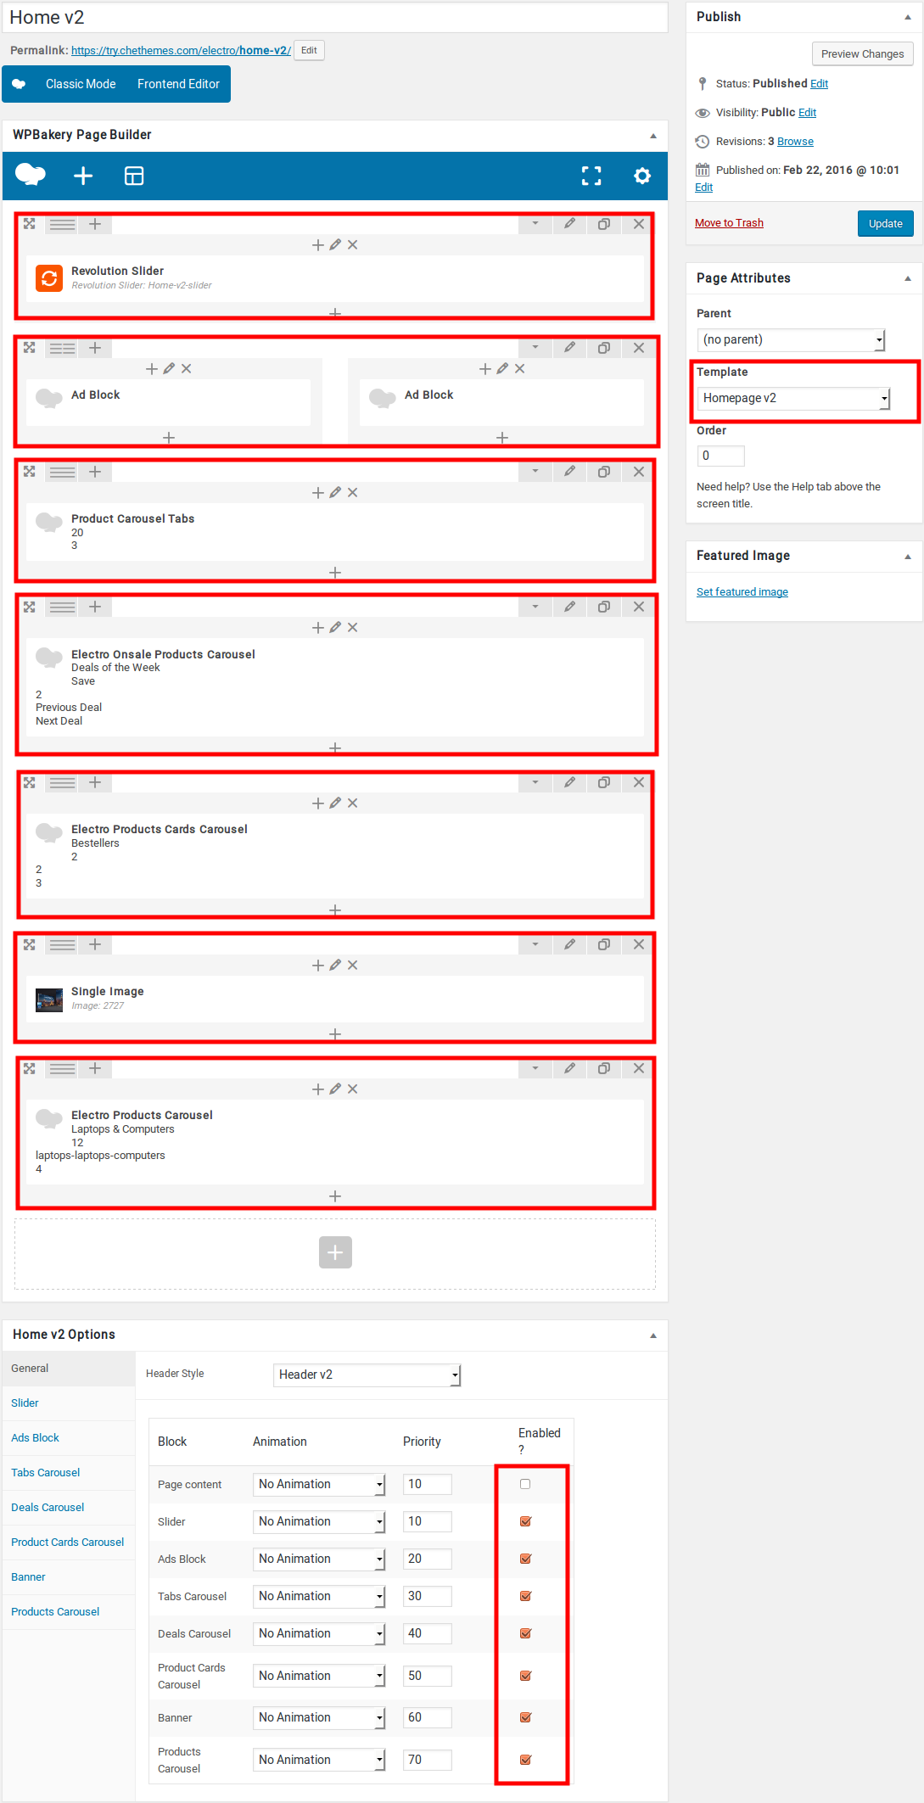Move the Product Carousel Tabs row handle

[30, 472]
